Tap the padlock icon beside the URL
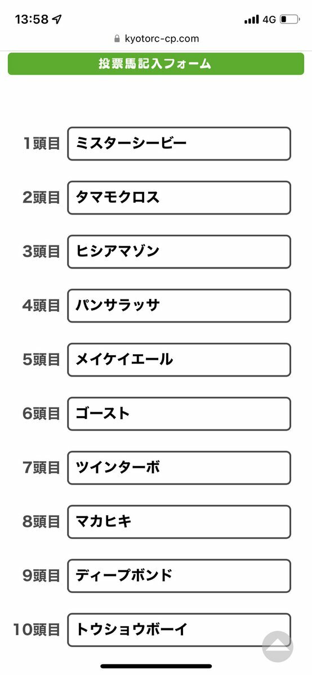 click(x=117, y=39)
